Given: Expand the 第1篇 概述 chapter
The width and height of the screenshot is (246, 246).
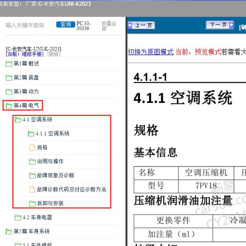Looking at the screenshot, I should tap(26, 63).
